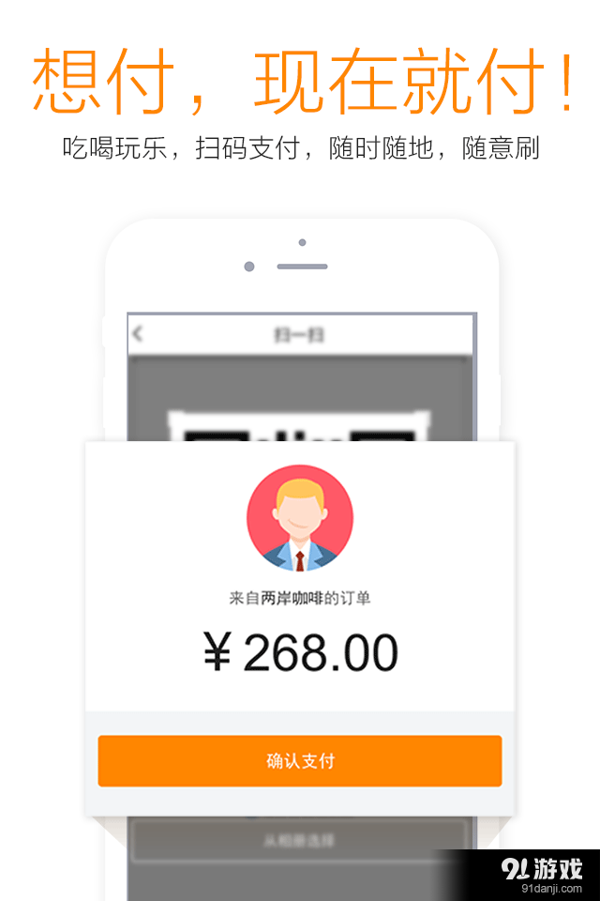Tap the back arrow in 扫一扫 header

[x=137, y=334]
